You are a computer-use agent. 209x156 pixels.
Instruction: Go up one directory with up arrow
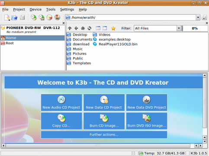coord(70,28)
